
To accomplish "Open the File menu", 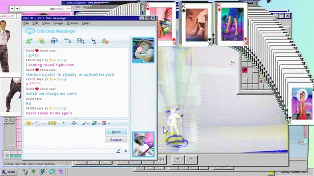I will pos(26,23).
